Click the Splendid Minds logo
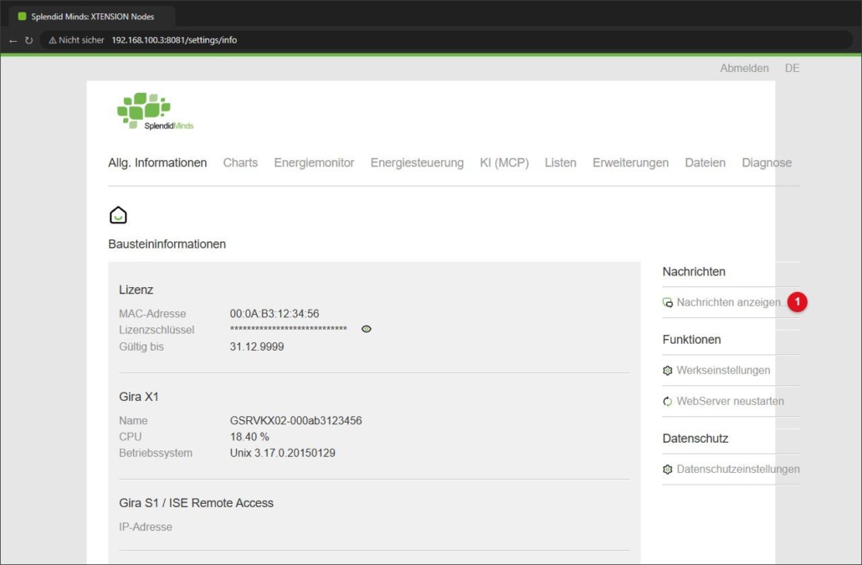862x565 pixels. tap(155, 111)
